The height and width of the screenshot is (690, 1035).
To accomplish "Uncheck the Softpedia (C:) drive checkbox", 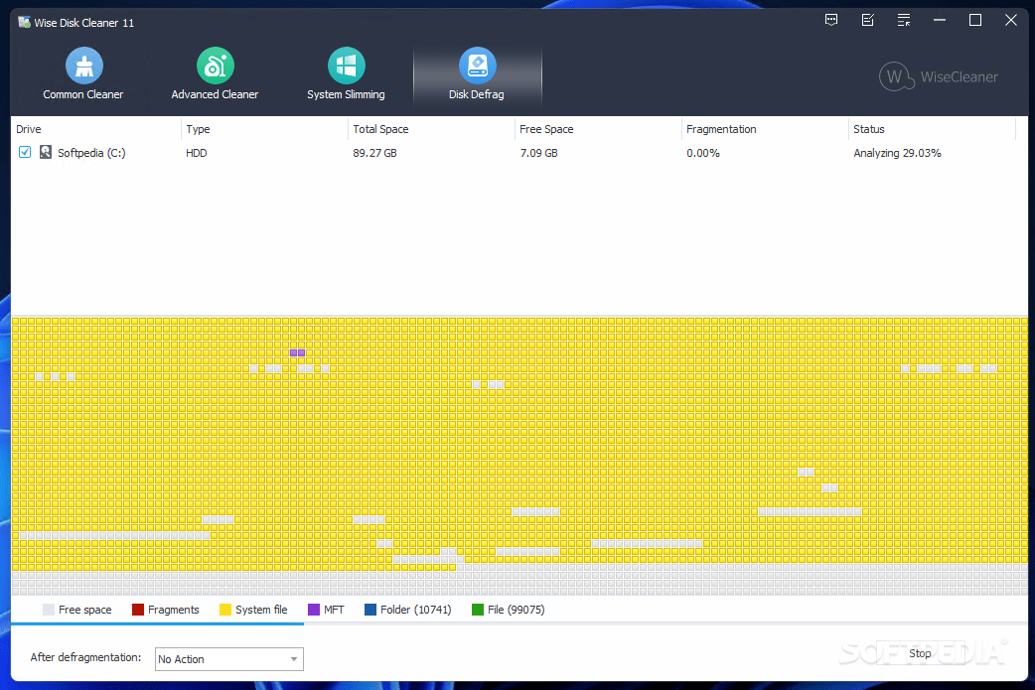I will click(25, 152).
